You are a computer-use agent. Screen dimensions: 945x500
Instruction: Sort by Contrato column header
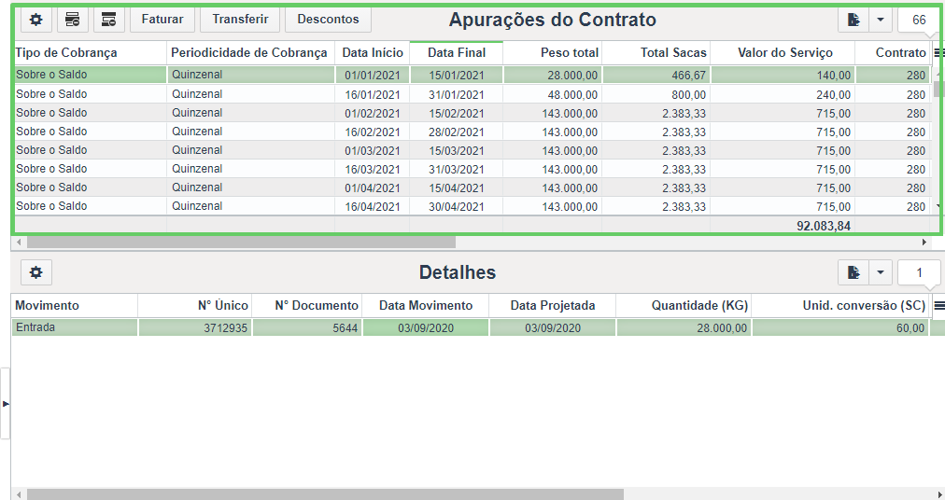893,53
